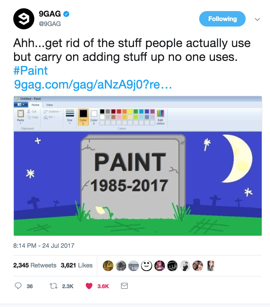
Task: View the 3,621 Likes list
Action: (x=76, y=265)
